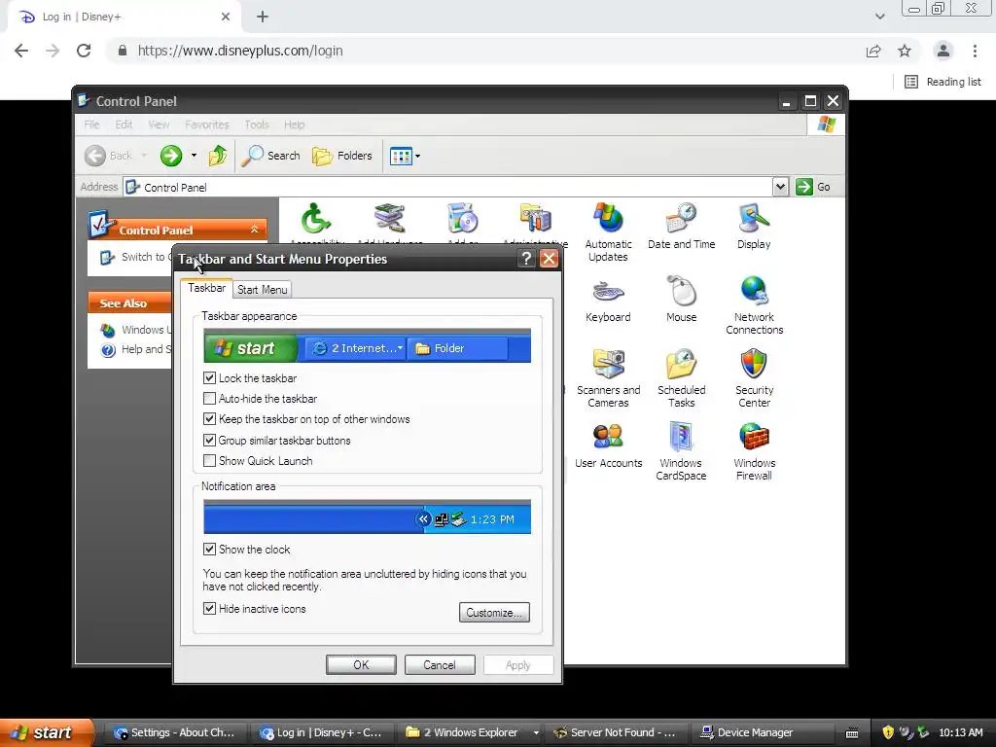Click the browser back arrow

21,51
